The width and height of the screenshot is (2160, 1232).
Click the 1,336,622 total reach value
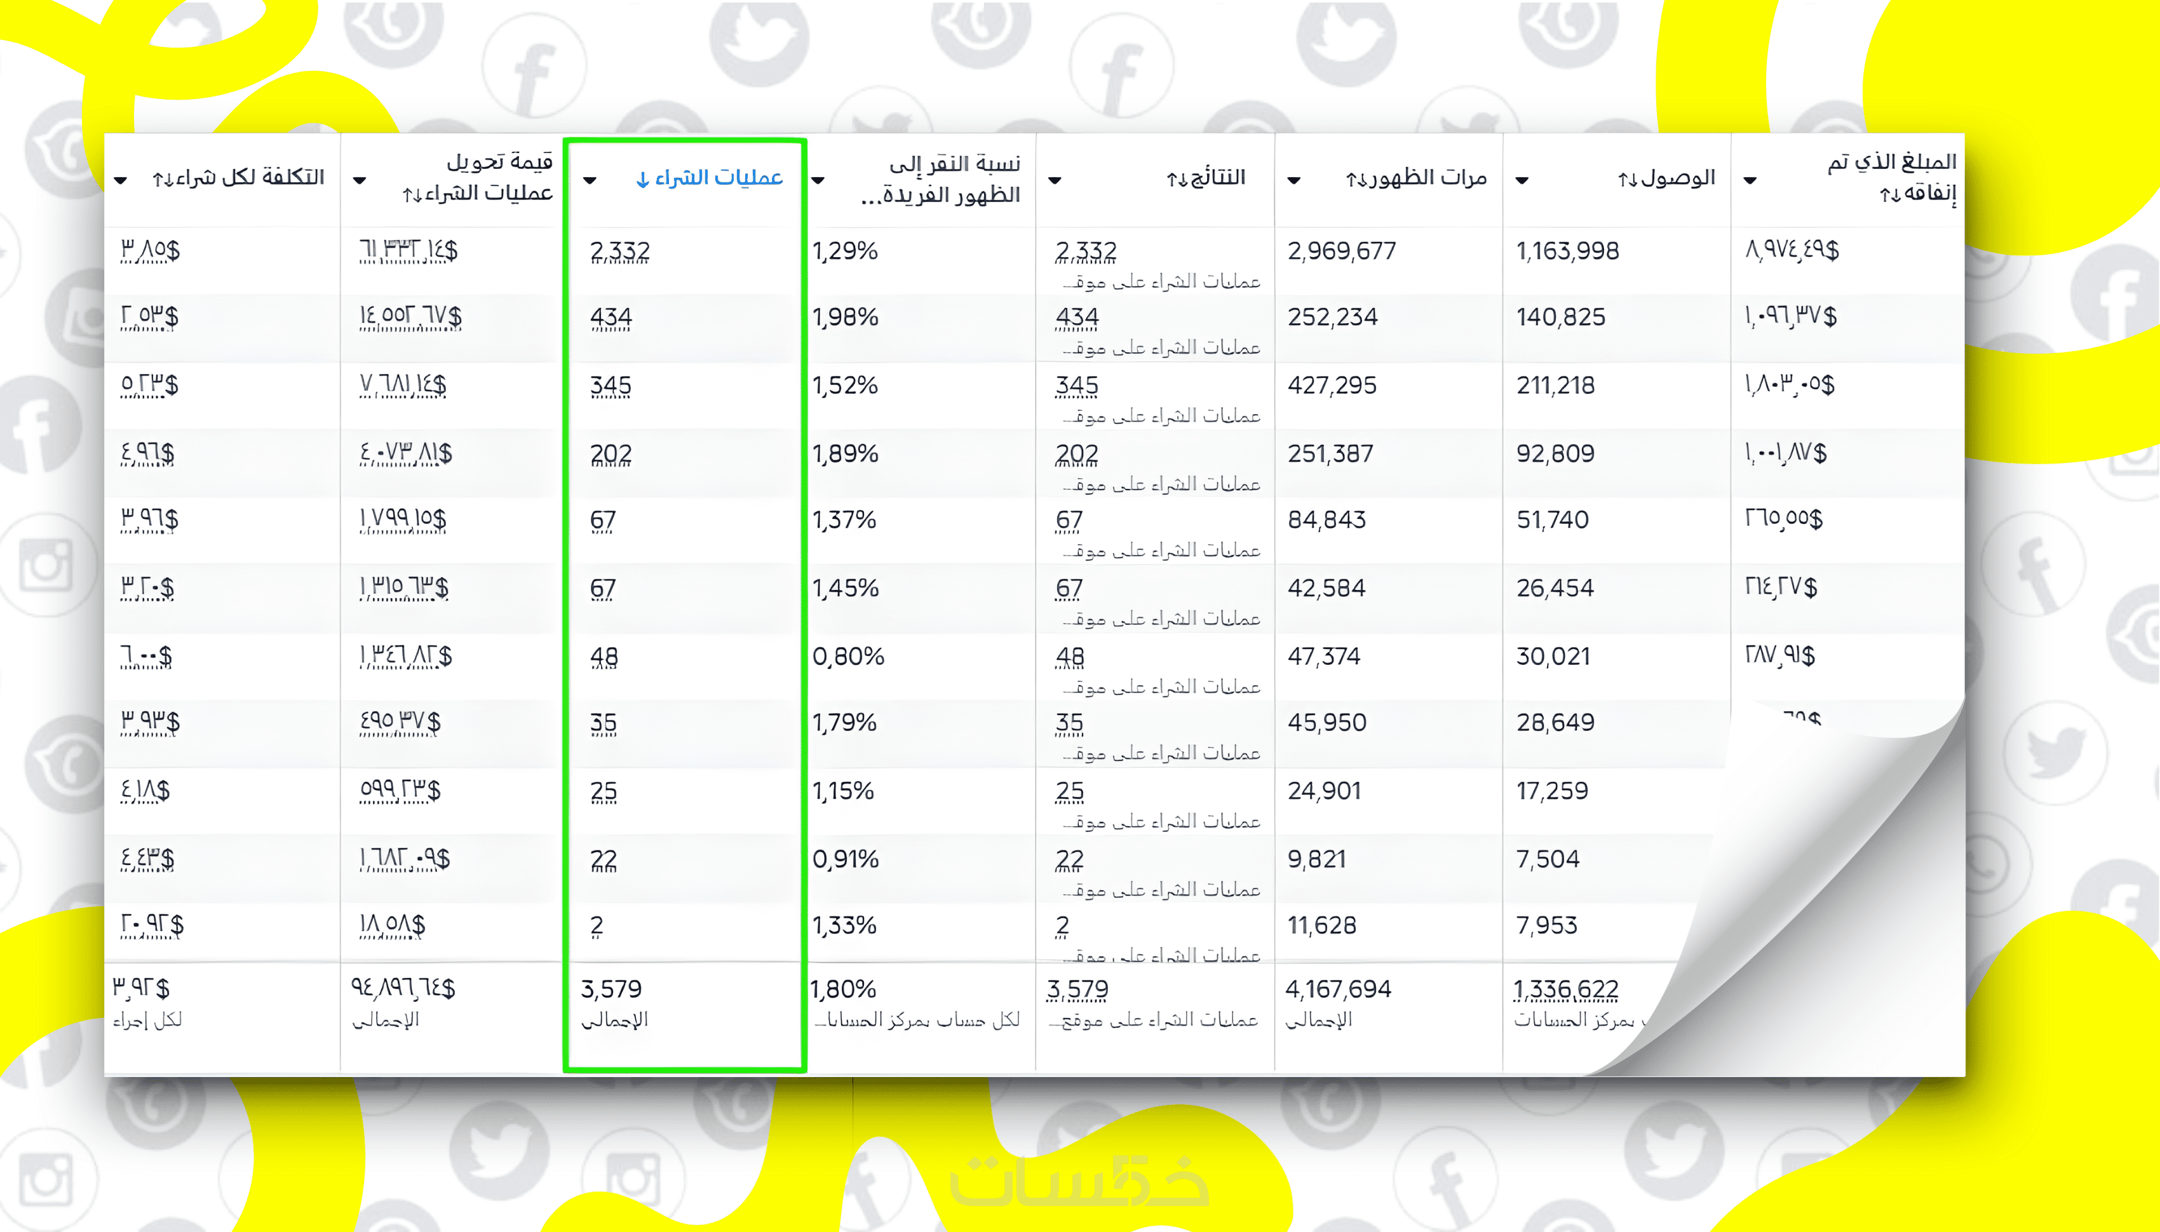coord(1565,988)
